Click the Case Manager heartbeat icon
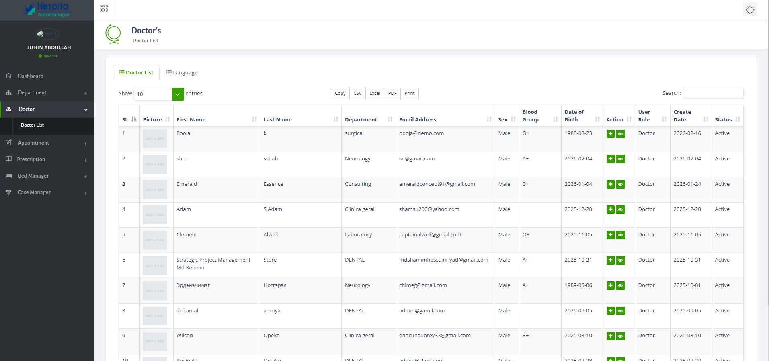This screenshot has height=361, width=769. [x=8, y=192]
